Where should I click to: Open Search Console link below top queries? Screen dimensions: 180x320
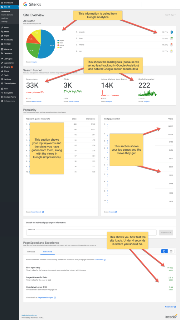point(37,212)
